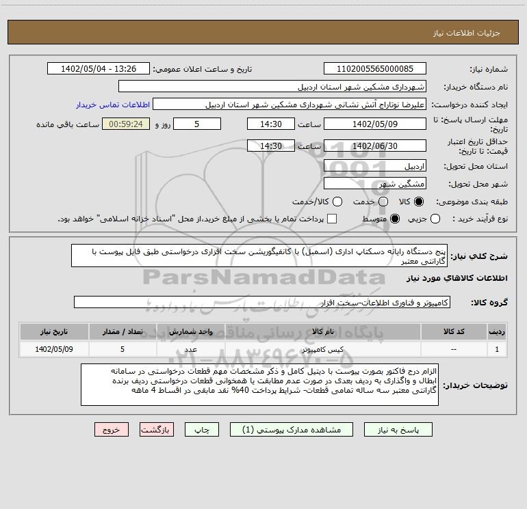
Task: Select the متوسط purchase type radio
Action: pos(395,219)
